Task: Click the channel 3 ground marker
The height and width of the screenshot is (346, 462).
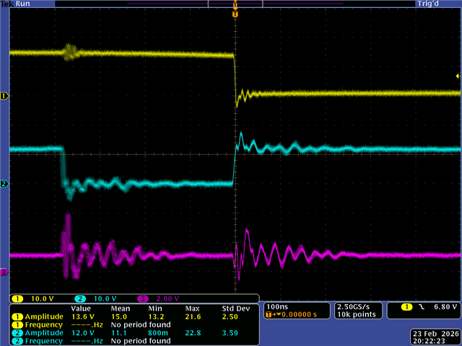Action: tap(4, 272)
